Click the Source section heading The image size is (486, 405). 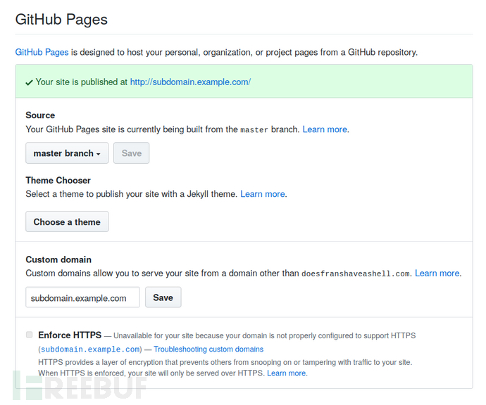(x=40, y=115)
